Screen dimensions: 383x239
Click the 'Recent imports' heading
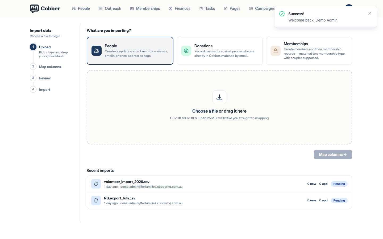click(100, 170)
